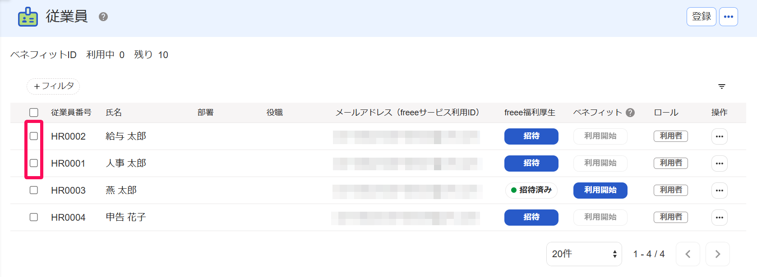Click the ロール column header

click(666, 113)
